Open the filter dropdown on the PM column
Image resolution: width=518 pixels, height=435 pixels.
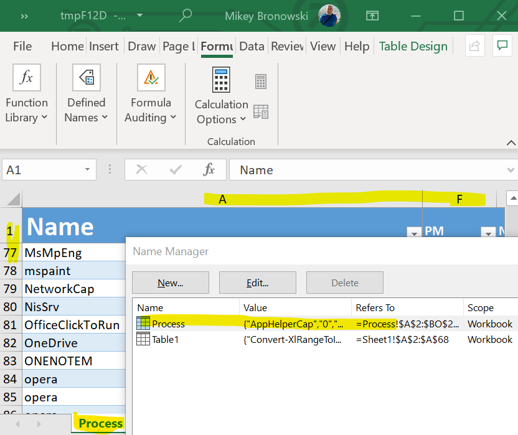(x=488, y=232)
